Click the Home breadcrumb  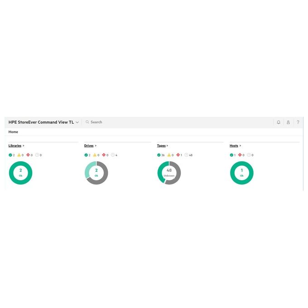click(13, 132)
